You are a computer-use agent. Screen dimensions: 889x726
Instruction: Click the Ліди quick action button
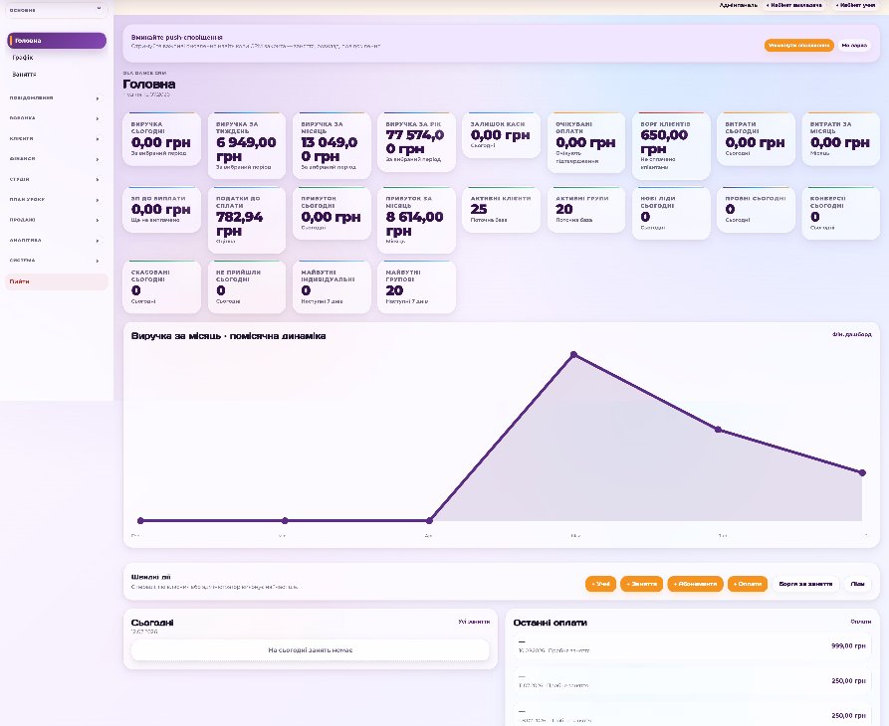(x=858, y=584)
